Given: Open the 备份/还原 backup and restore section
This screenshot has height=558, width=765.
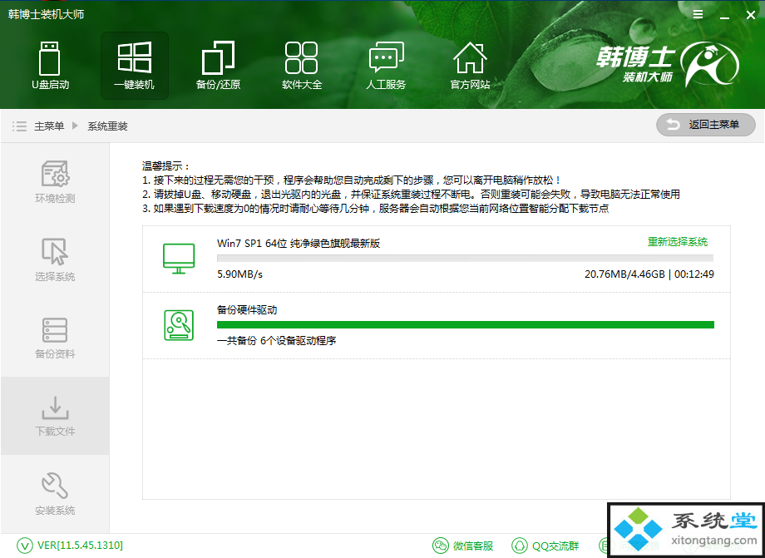Looking at the screenshot, I should [218, 66].
